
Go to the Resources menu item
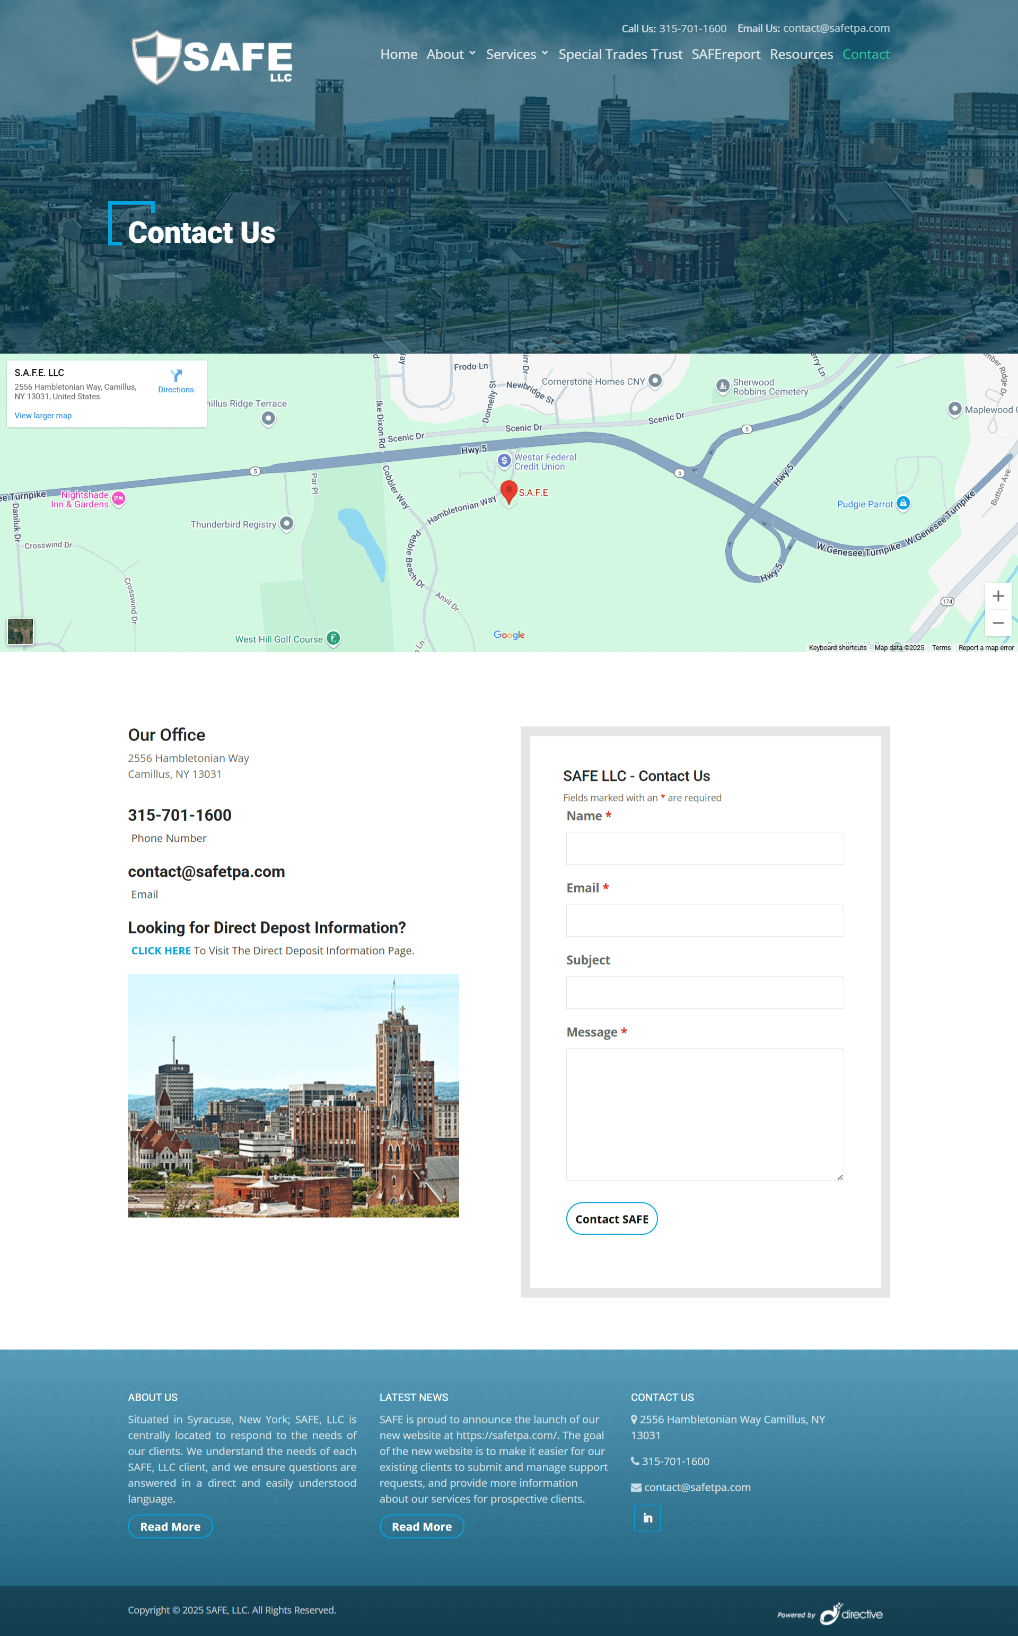pyautogui.click(x=801, y=55)
